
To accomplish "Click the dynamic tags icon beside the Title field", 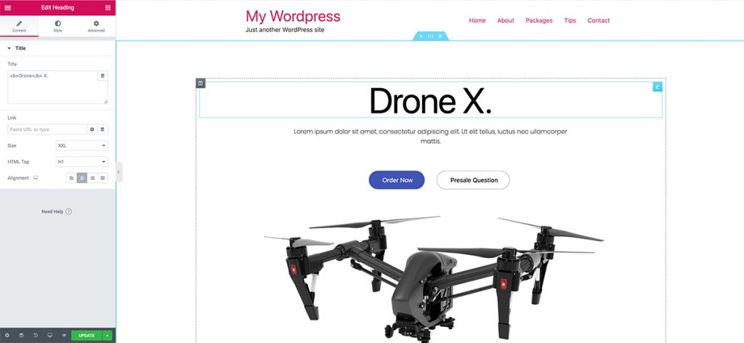I will [102, 76].
